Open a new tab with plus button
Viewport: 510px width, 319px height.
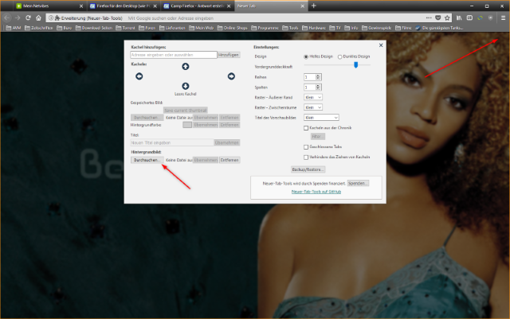point(313,6)
